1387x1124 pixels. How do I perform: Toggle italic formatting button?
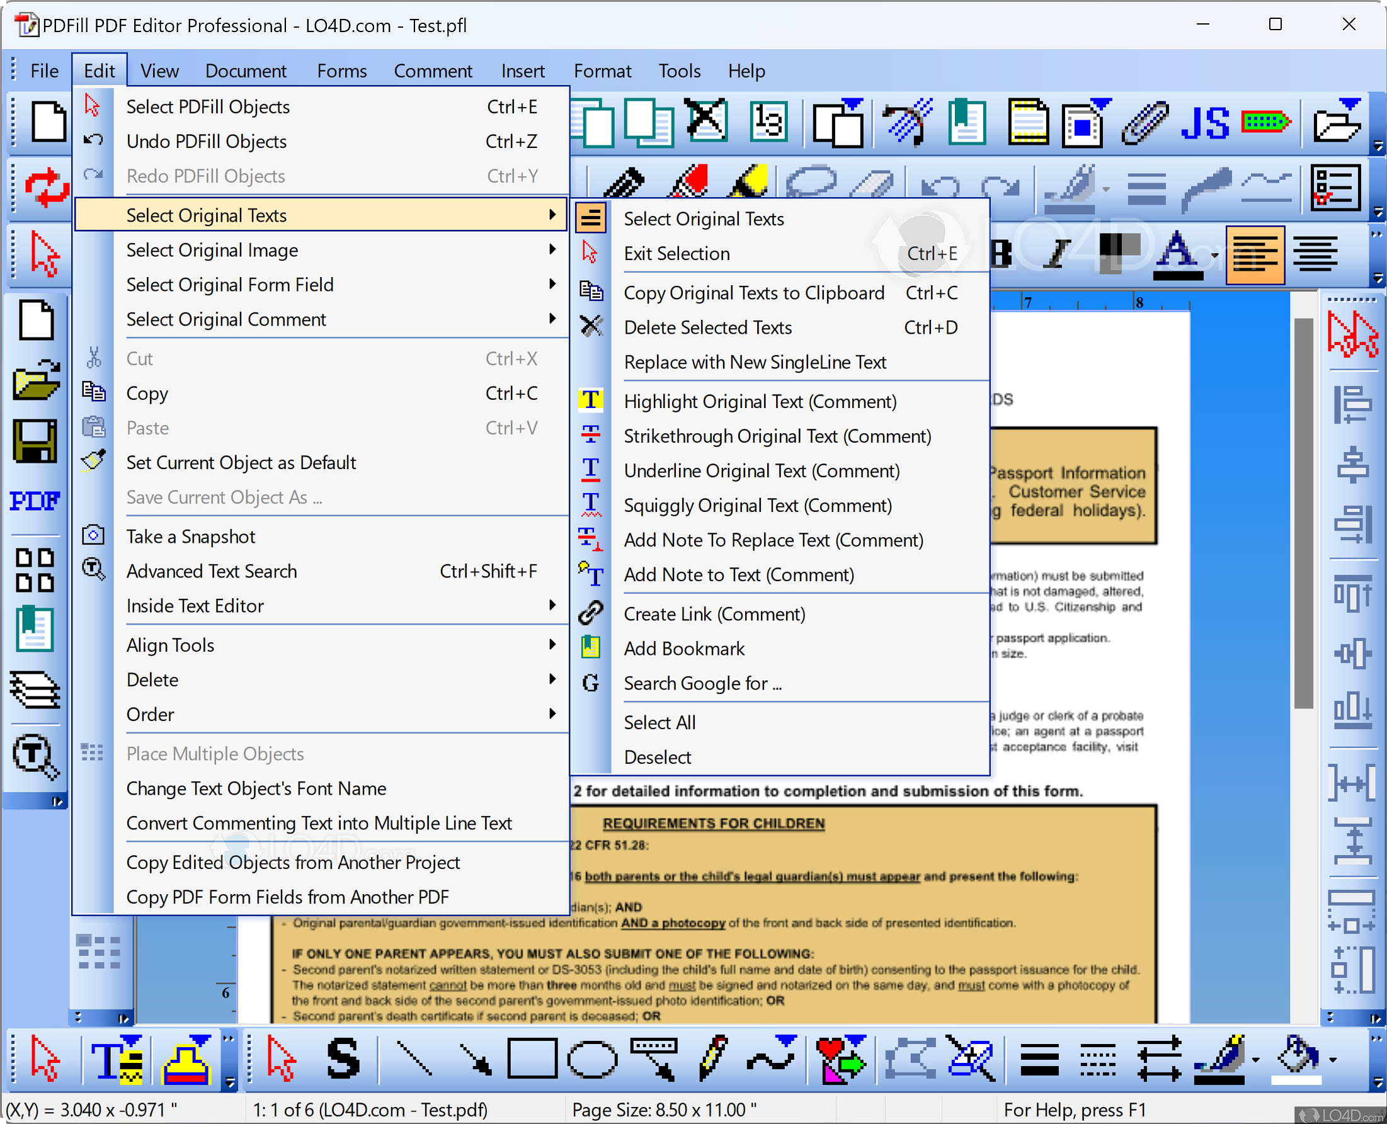pos(1058,254)
